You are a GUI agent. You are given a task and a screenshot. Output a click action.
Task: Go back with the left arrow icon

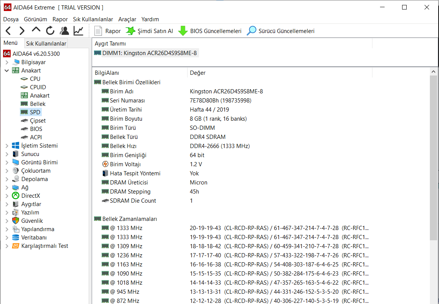click(x=8, y=31)
